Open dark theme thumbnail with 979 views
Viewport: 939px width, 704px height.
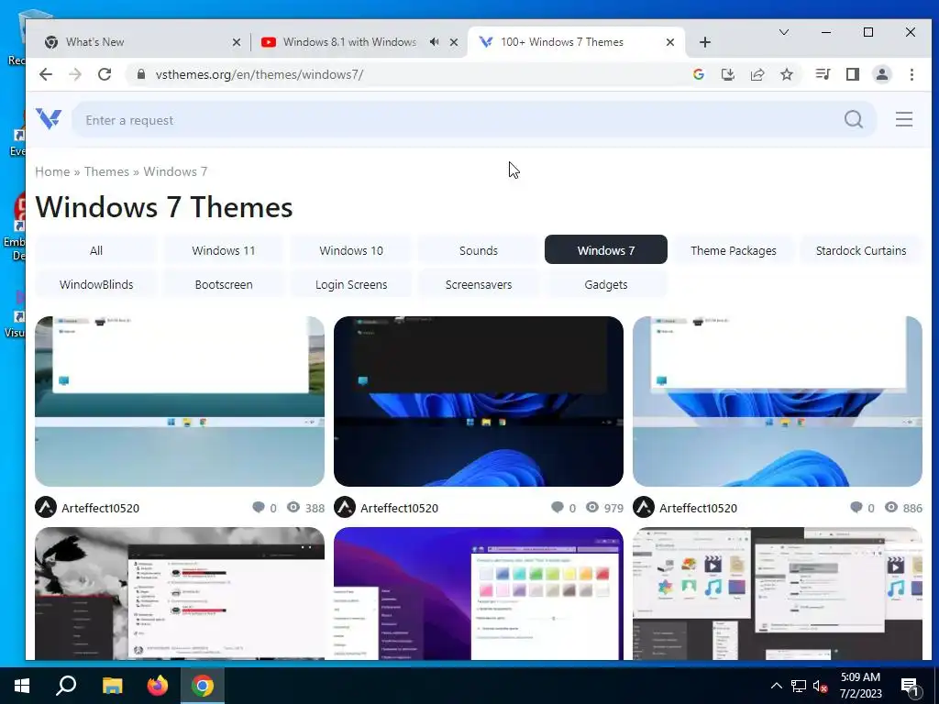[479, 401]
